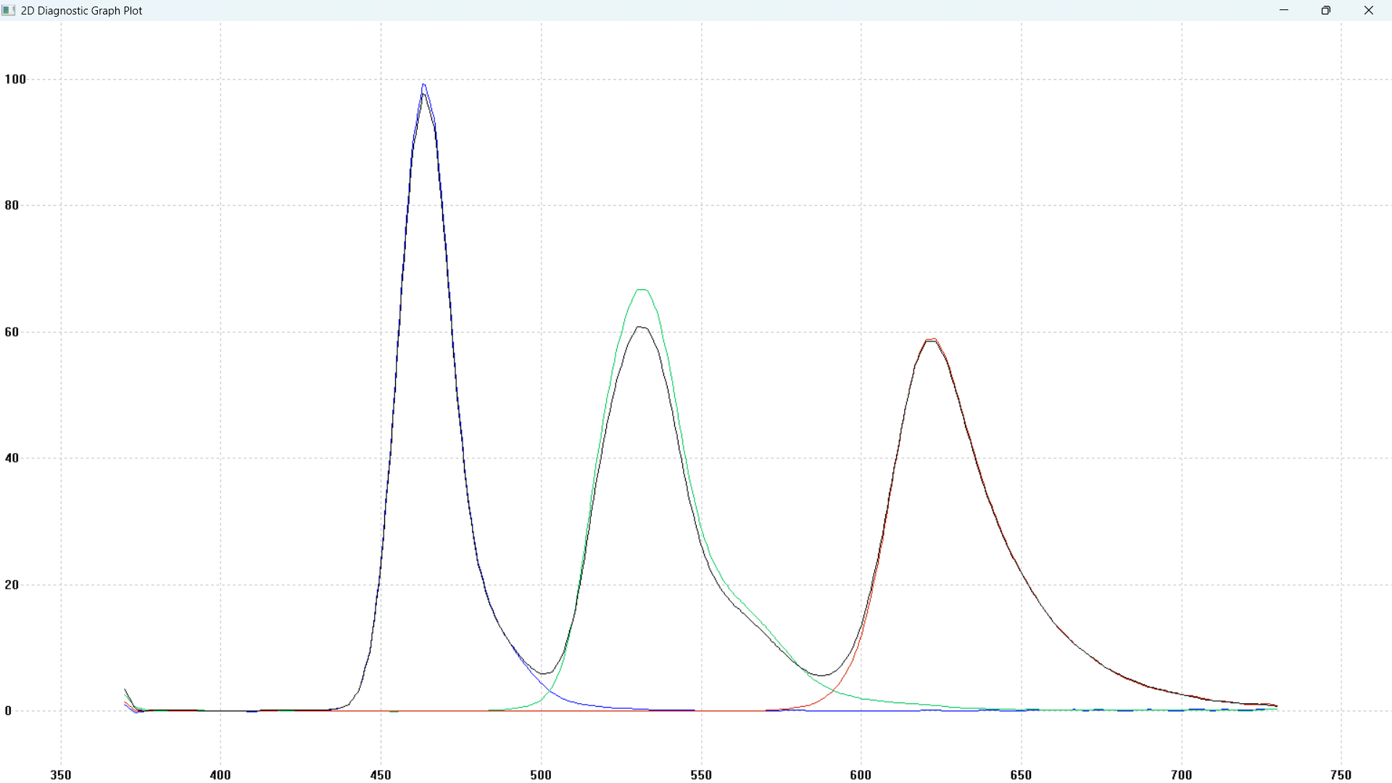1392x783 pixels.
Task: Click the red curve peak near 59
Action: point(932,339)
